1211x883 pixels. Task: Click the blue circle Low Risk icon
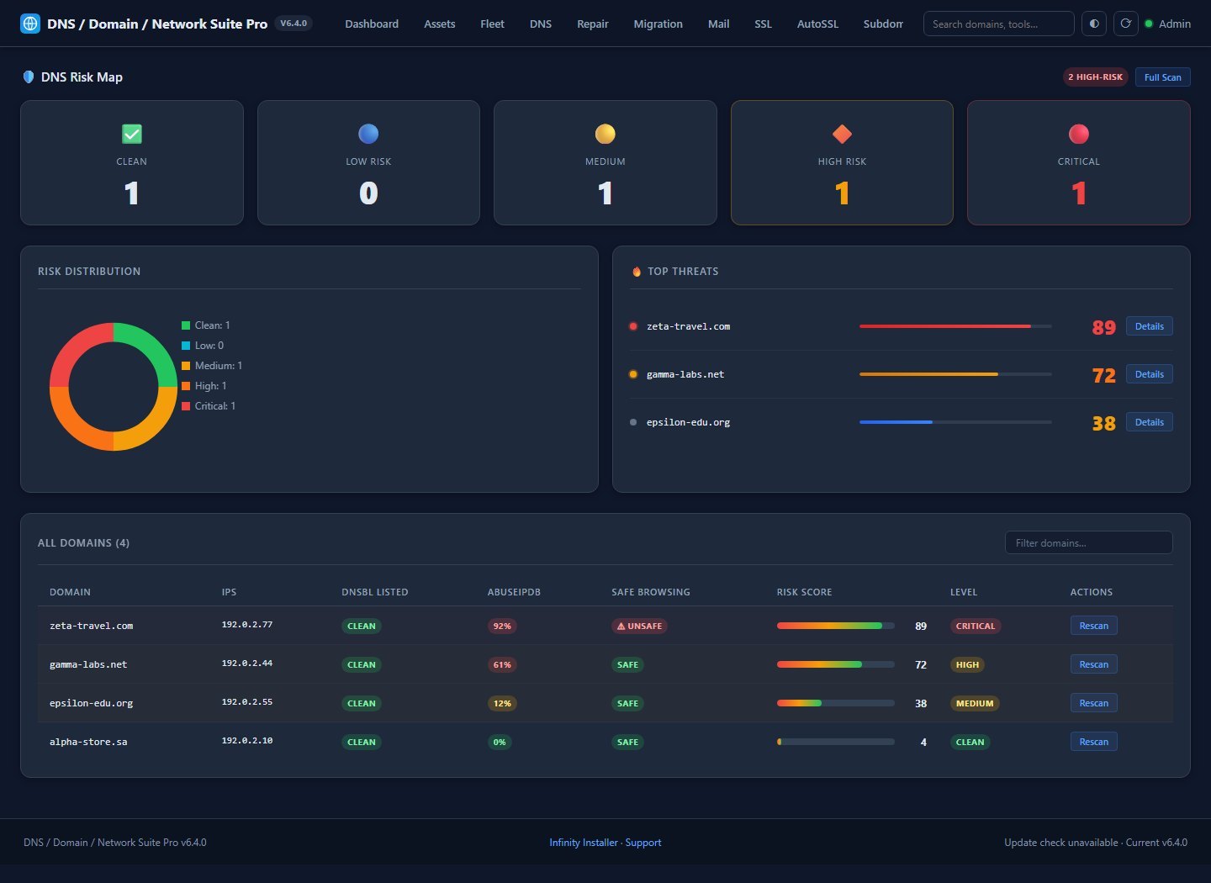pyautogui.click(x=368, y=134)
